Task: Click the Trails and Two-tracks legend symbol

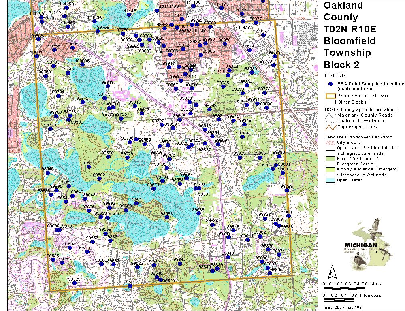Action: (330, 121)
